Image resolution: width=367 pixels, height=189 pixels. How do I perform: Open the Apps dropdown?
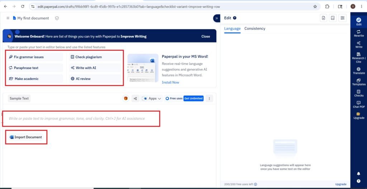[x=152, y=99]
